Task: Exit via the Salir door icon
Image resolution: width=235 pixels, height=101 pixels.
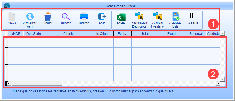Action: (x=102, y=16)
